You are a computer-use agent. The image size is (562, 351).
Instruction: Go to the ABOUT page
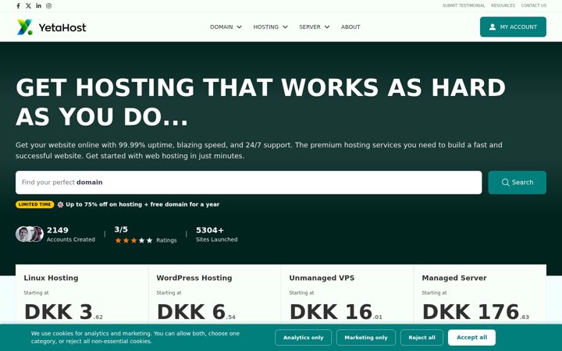(x=350, y=27)
